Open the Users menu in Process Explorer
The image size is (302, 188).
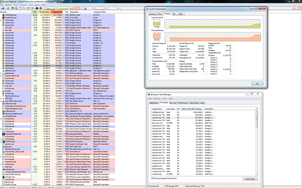point(37,5)
